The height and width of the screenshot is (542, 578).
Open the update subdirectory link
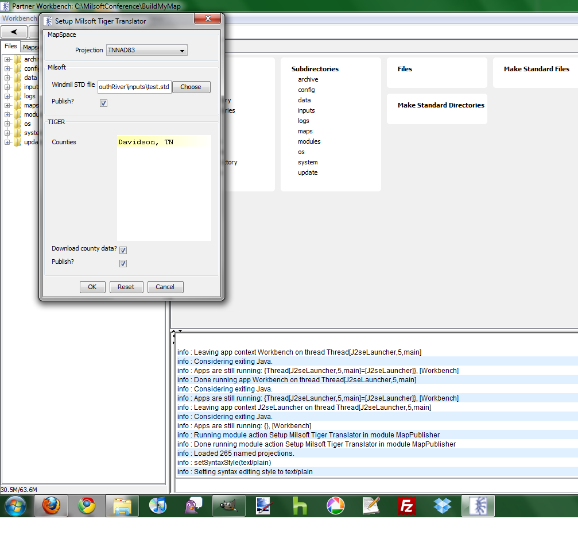(308, 172)
